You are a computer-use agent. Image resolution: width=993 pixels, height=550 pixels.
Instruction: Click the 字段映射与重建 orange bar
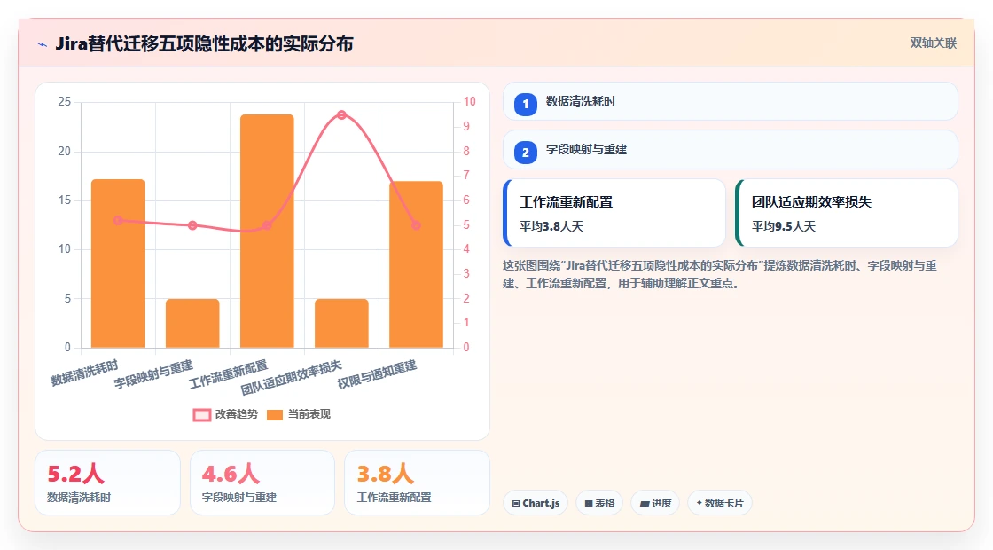tap(192, 323)
